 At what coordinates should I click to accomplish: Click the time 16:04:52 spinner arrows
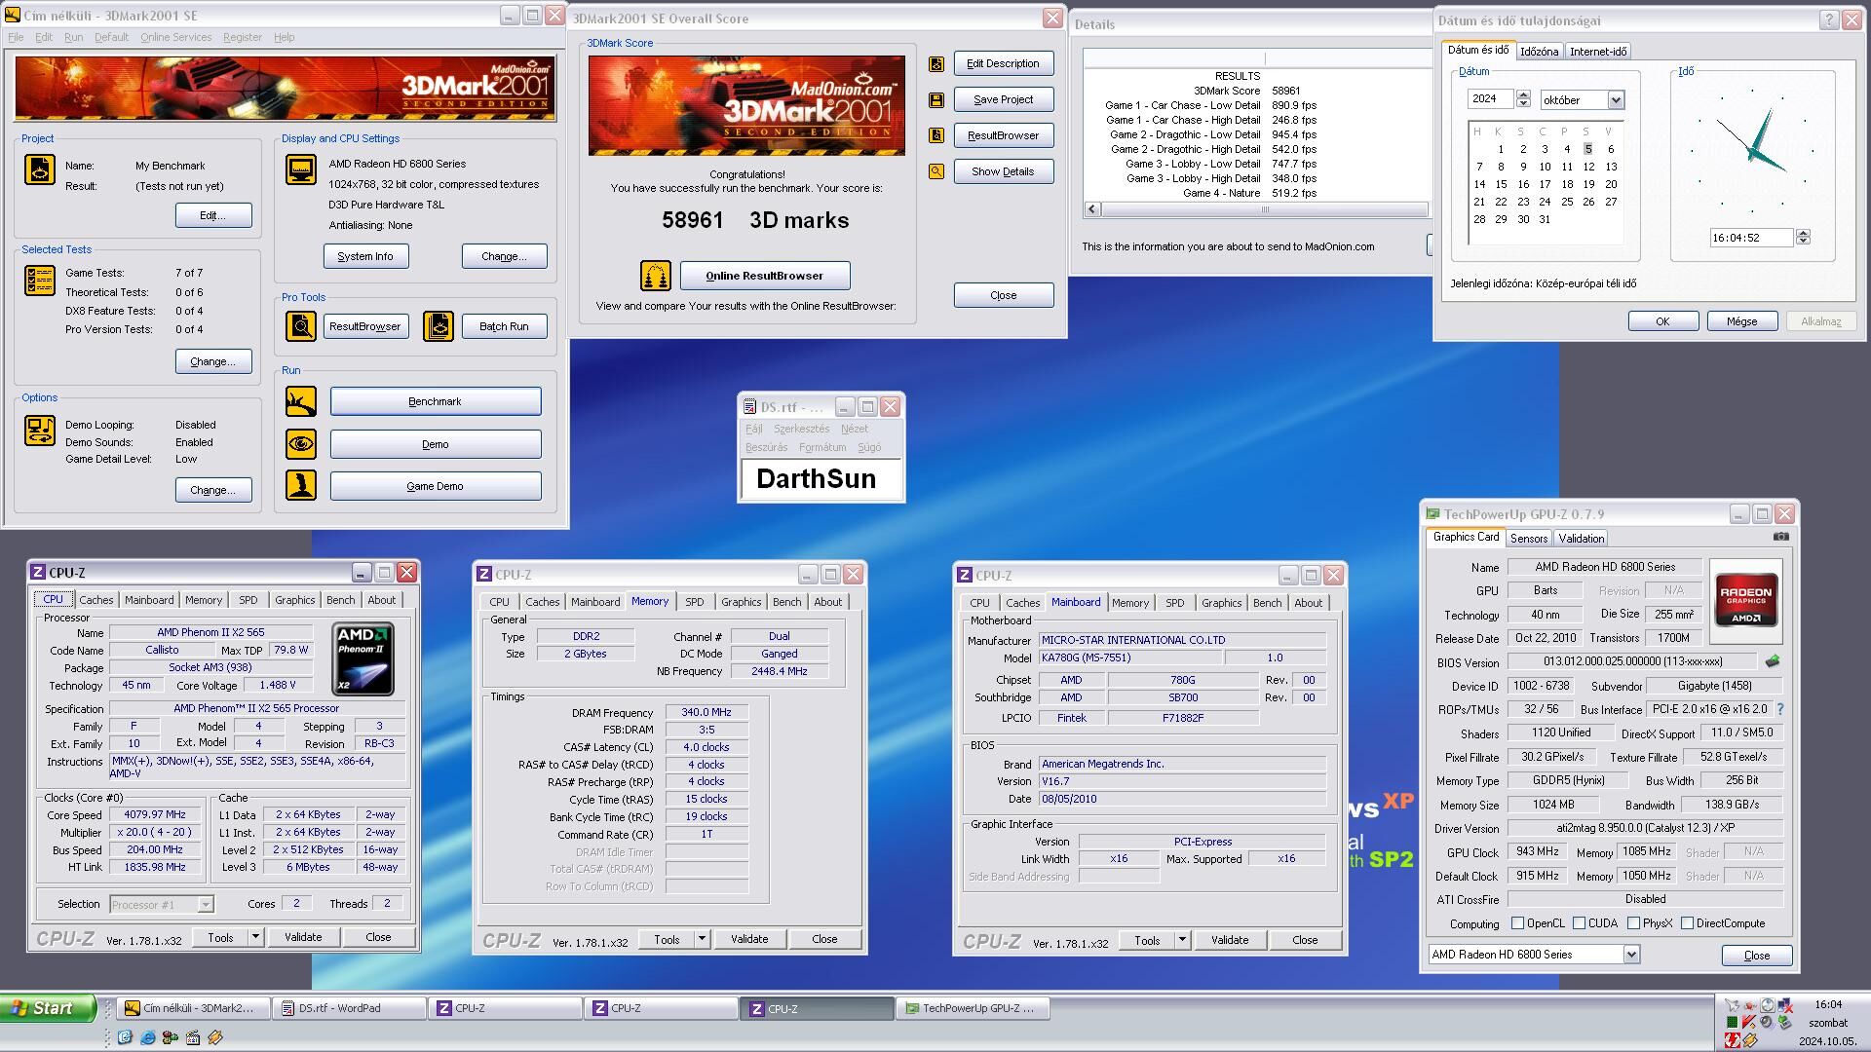(x=1803, y=238)
